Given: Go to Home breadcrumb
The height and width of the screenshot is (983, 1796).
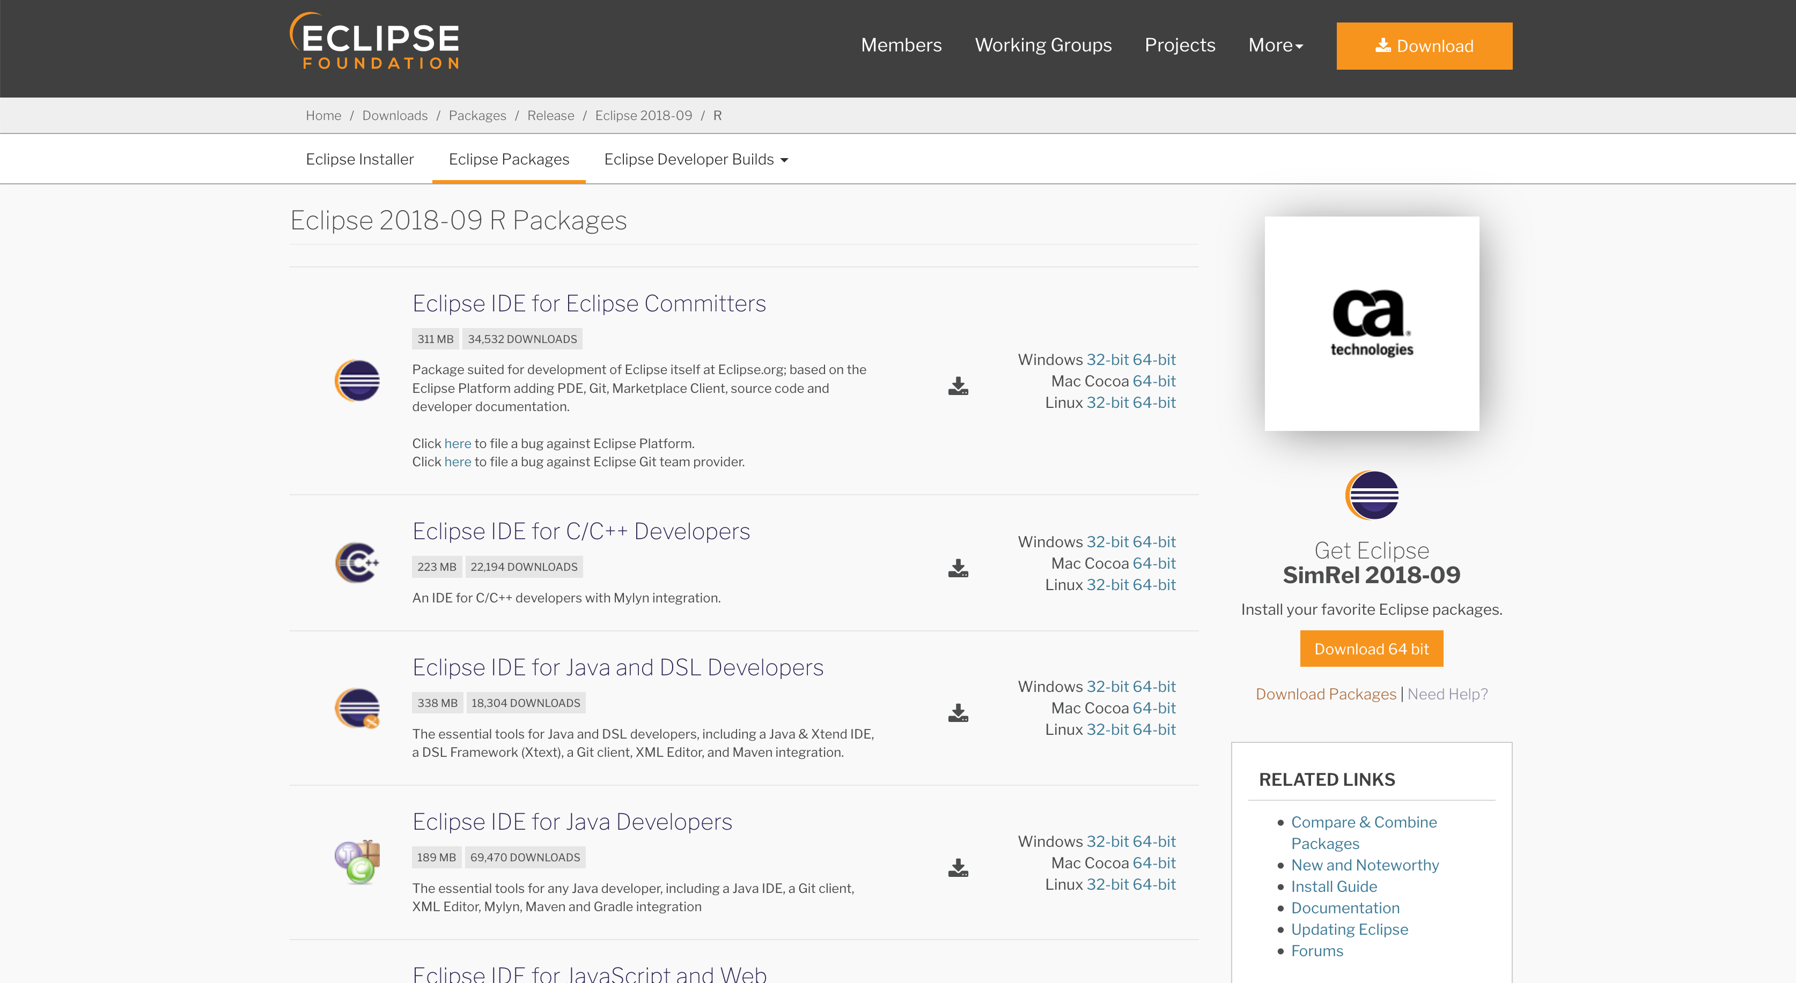Looking at the screenshot, I should click(323, 116).
